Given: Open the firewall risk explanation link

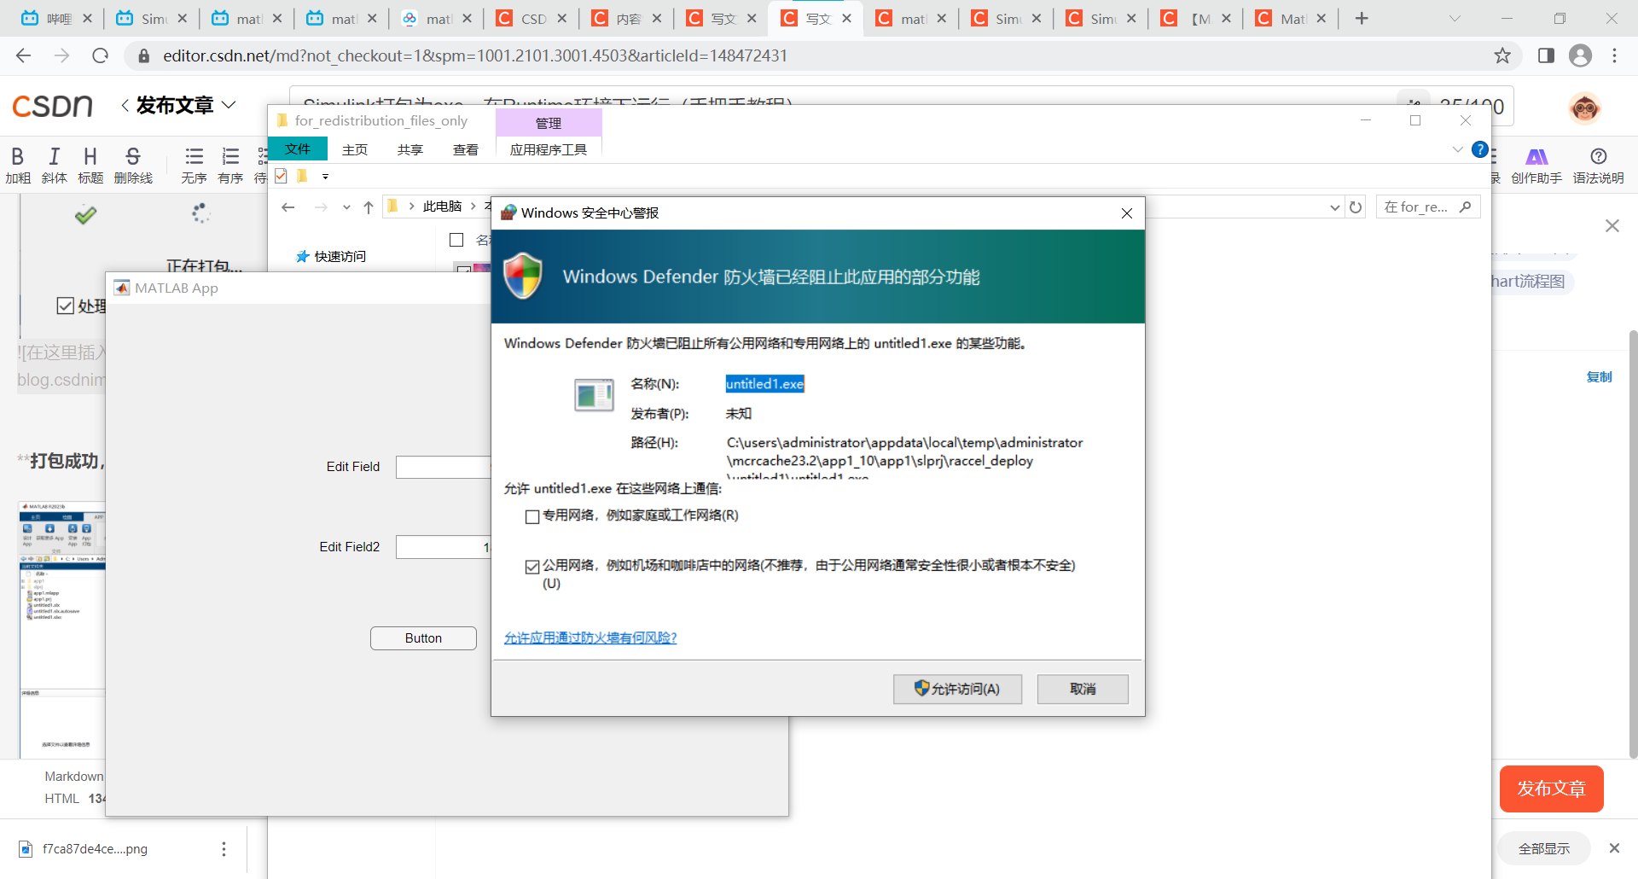Looking at the screenshot, I should coord(590,637).
